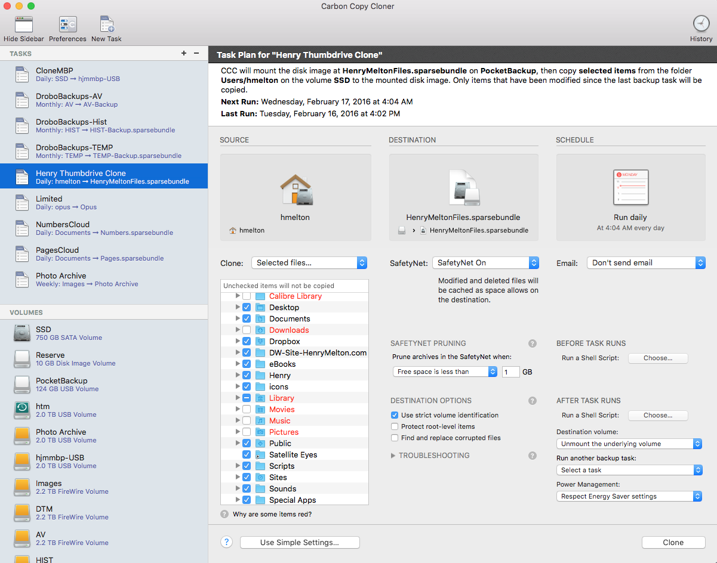Click the Photo Archive volume entry

tap(104, 435)
